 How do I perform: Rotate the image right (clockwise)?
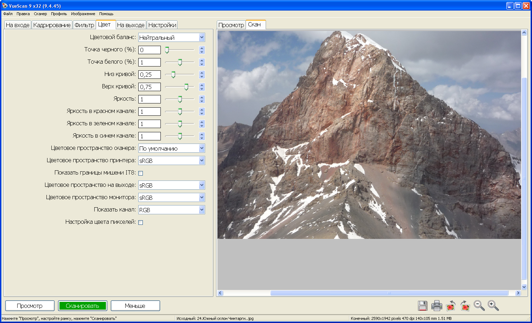point(465,306)
